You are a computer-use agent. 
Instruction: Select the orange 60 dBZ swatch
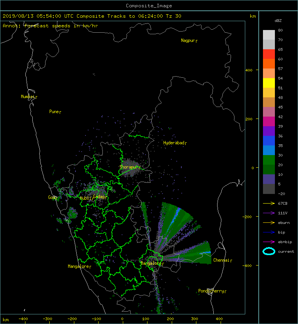click(269, 63)
